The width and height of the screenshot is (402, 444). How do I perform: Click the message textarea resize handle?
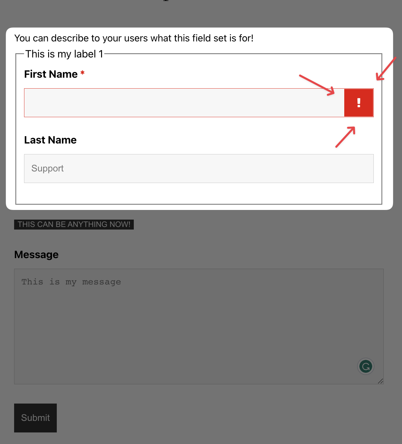tap(381, 381)
